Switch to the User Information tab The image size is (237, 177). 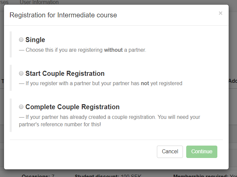point(39,3)
